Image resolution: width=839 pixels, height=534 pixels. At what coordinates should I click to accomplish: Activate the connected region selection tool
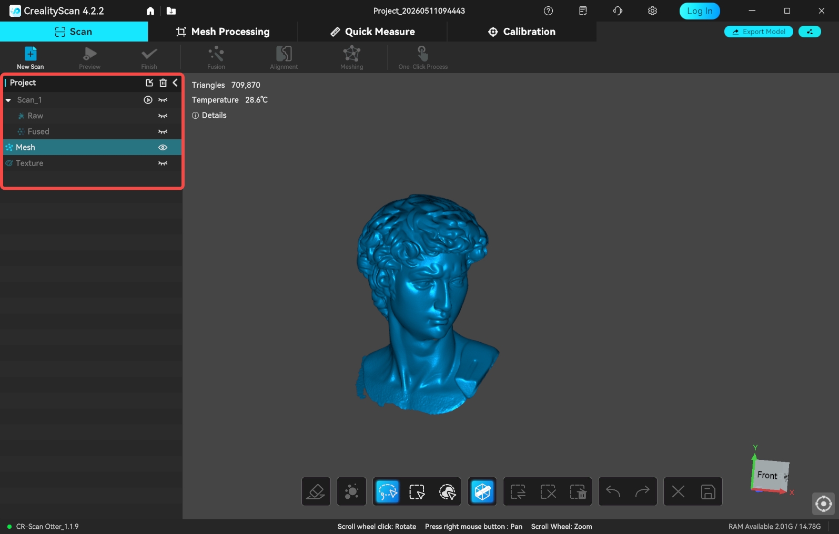(447, 491)
